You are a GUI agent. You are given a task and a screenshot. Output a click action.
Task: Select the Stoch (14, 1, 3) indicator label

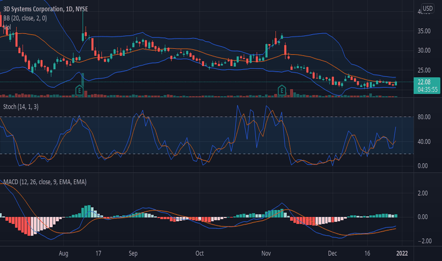pos(21,107)
